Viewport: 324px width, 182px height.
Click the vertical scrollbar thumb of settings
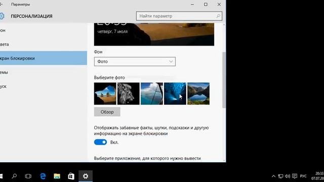tap(224, 80)
